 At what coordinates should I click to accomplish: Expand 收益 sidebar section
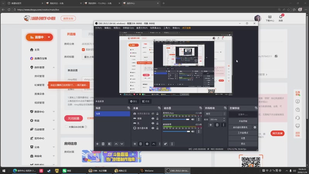tap(54, 121)
